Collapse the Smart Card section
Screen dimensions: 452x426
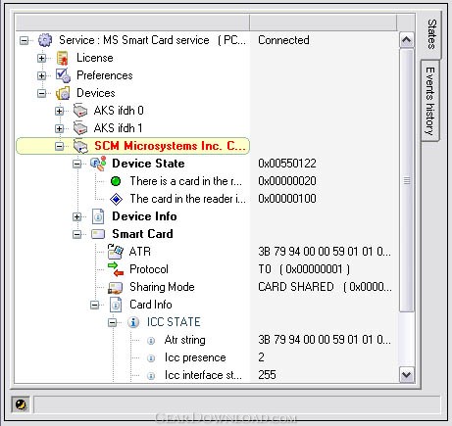[x=76, y=234]
